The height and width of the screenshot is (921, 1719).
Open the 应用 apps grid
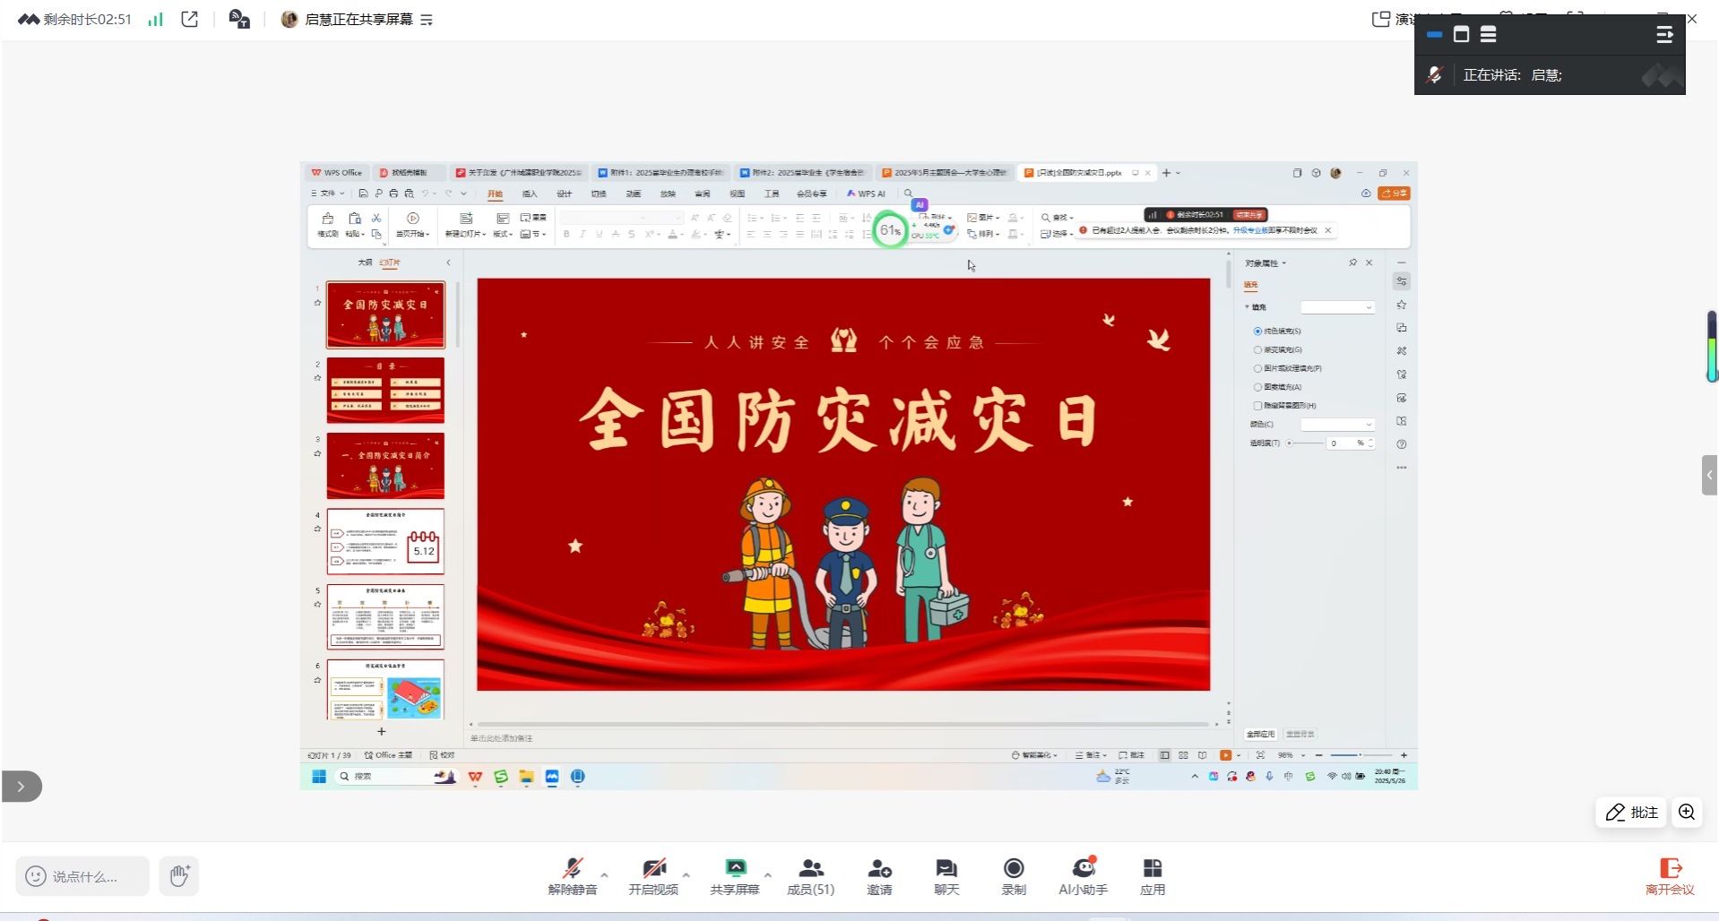1153,875
